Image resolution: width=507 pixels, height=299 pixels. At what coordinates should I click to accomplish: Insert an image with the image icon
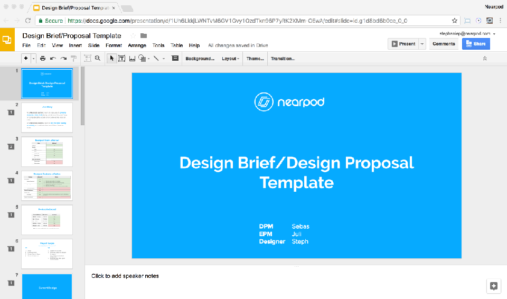click(x=132, y=59)
